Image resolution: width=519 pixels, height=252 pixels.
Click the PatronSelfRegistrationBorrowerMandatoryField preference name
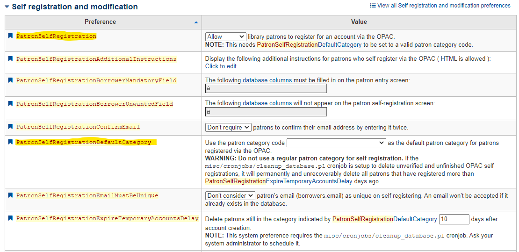coord(96,80)
